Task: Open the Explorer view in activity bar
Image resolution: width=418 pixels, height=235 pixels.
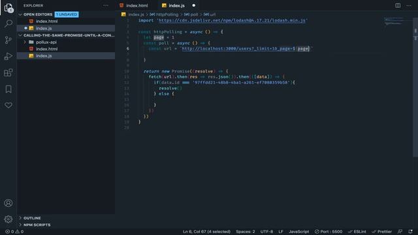Action: coord(8,8)
